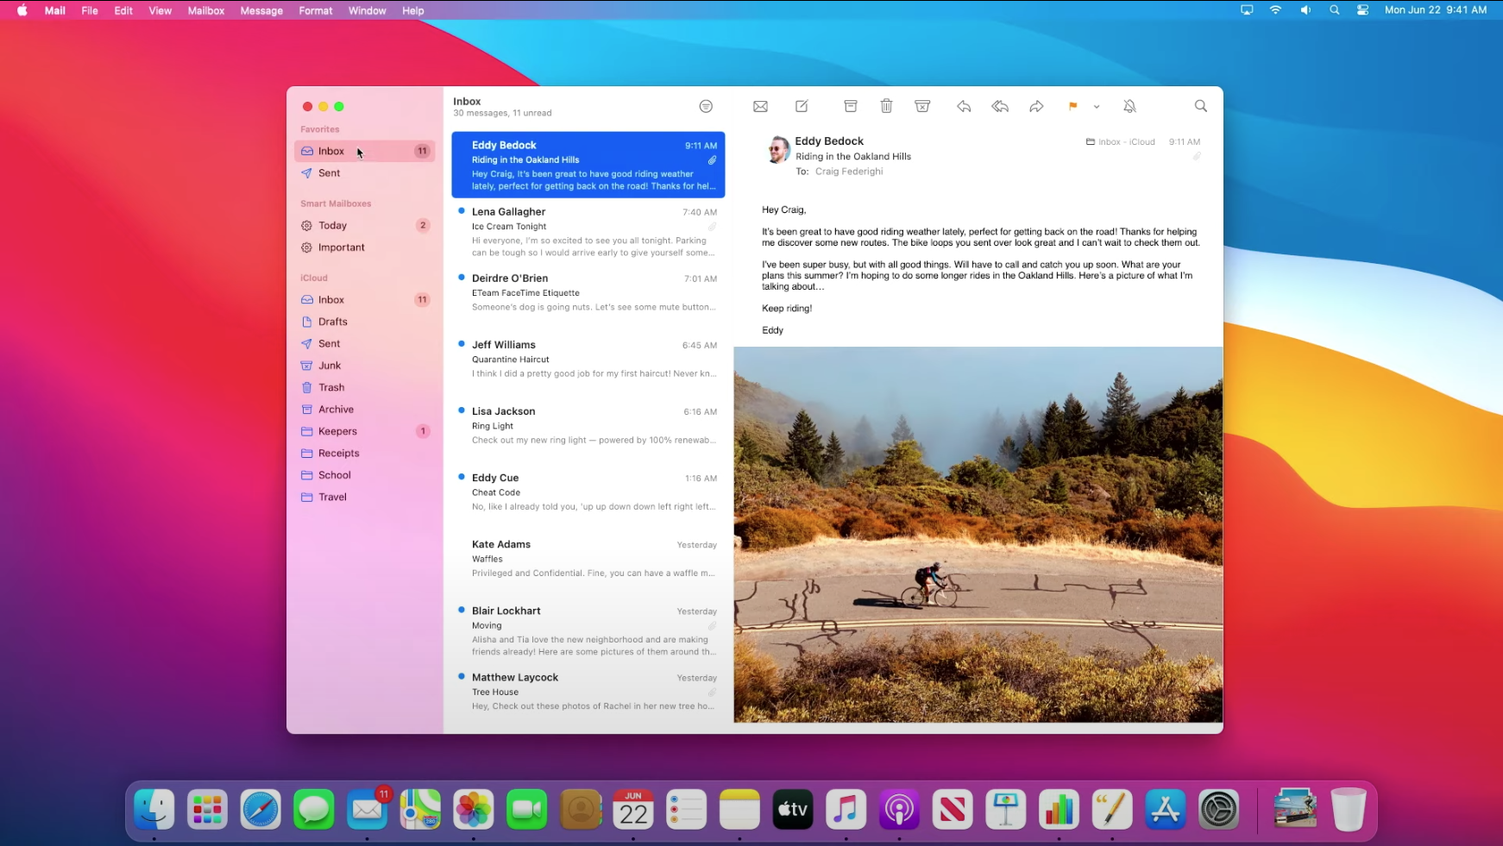Mark the selected message as junk
The height and width of the screenshot is (846, 1503).
(x=922, y=105)
